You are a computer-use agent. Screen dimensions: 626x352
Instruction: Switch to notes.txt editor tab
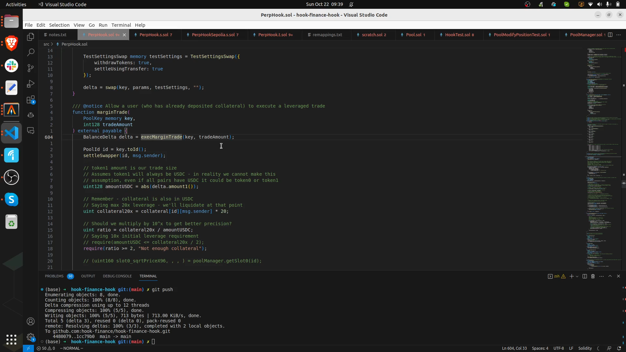pos(58,35)
